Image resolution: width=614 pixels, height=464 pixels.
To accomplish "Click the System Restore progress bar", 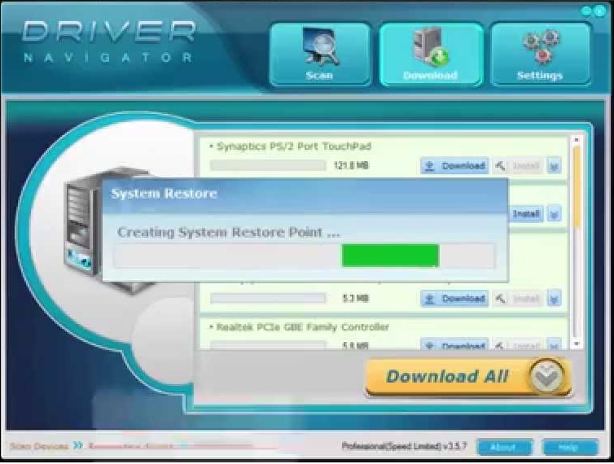I will click(x=305, y=256).
